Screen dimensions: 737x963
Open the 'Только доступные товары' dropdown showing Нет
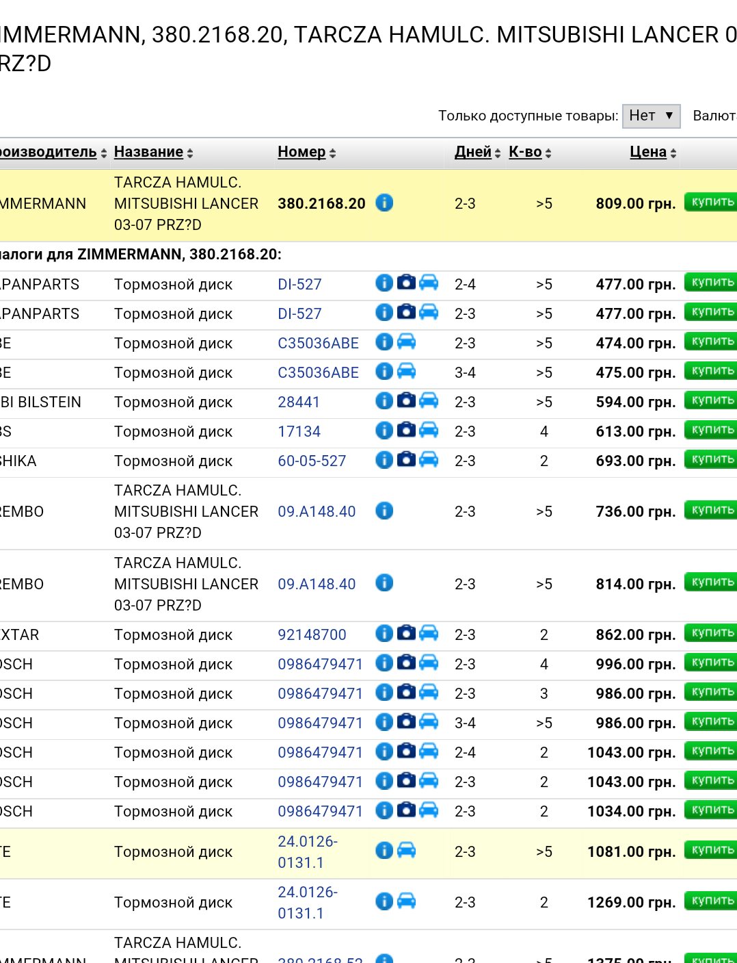(x=651, y=116)
